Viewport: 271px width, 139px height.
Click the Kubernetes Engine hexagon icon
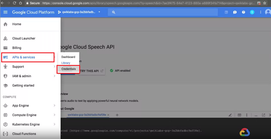tap(5, 124)
